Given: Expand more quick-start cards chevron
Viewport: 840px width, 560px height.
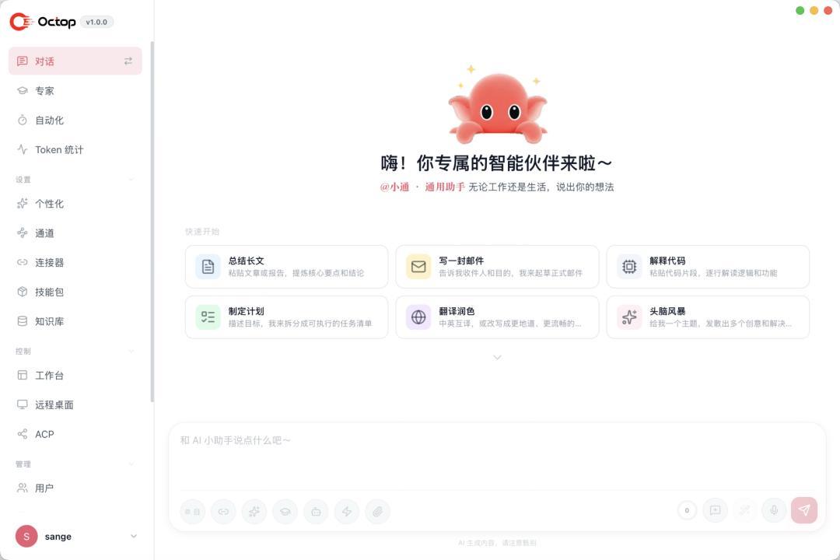Looking at the screenshot, I should 497,357.
